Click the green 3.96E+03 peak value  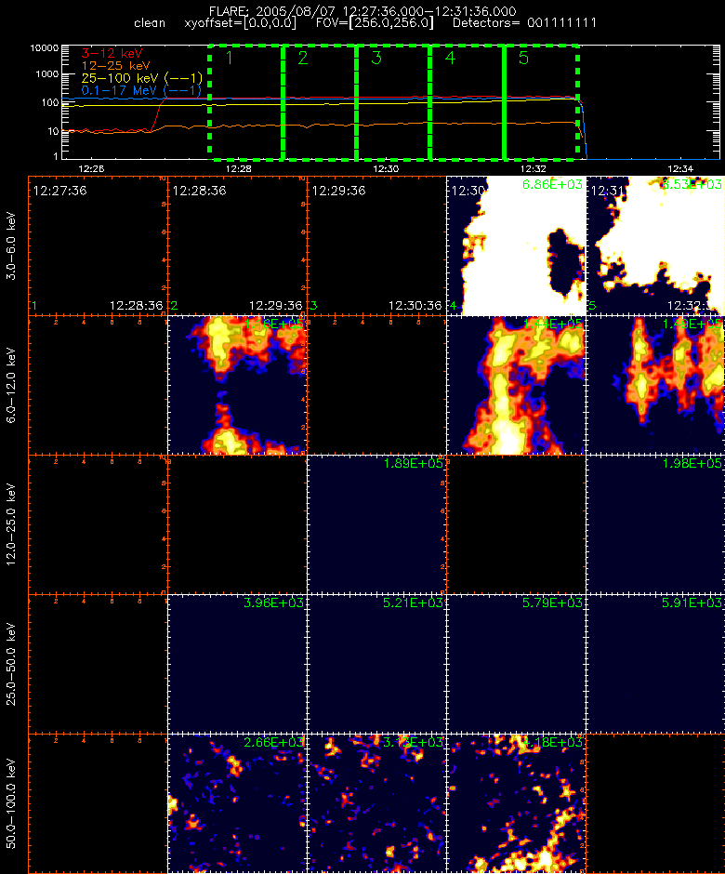tap(273, 603)
